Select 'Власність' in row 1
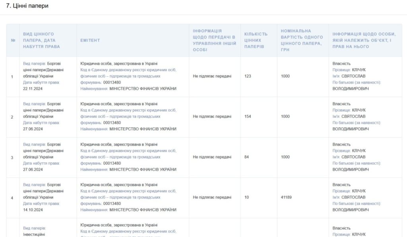 point(341,64)
